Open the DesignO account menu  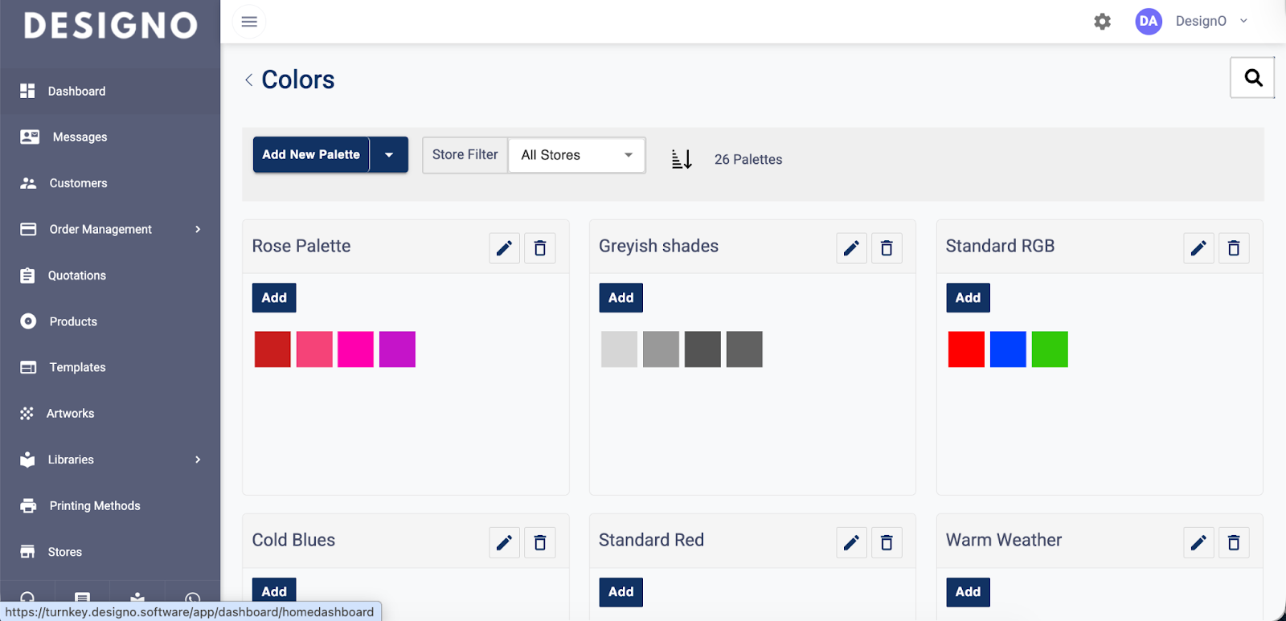[1192, 22]
